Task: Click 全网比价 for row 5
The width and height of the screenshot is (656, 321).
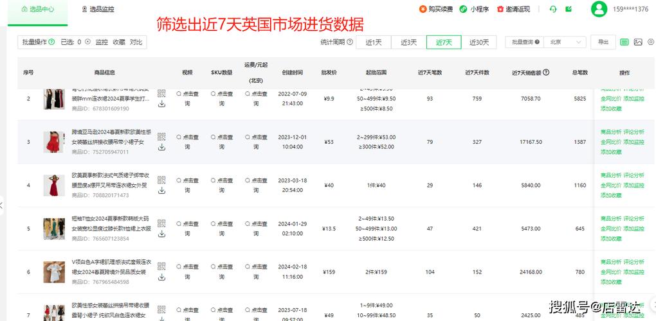Action: click(611, 229)
